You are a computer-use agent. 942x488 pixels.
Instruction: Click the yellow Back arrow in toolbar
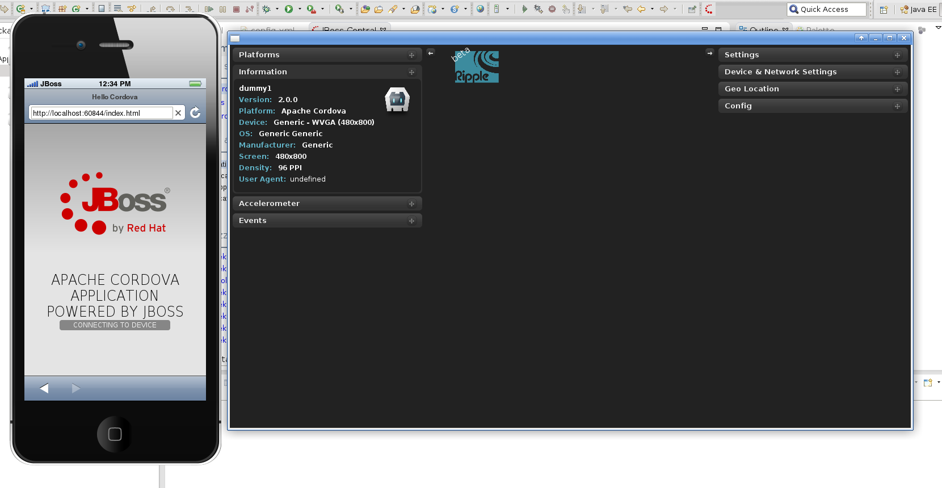pos(641,9)
